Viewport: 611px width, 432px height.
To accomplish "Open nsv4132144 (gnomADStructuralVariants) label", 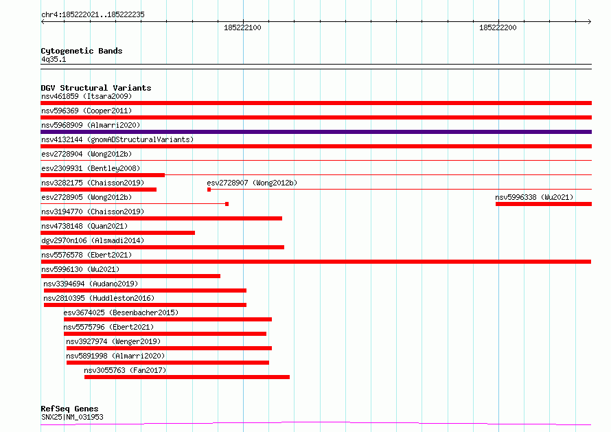I will pos(117,139).
